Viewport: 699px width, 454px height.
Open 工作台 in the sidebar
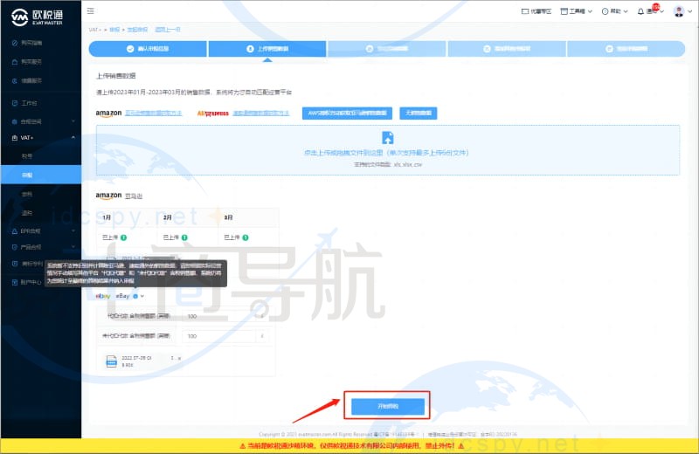click(41, 103)
